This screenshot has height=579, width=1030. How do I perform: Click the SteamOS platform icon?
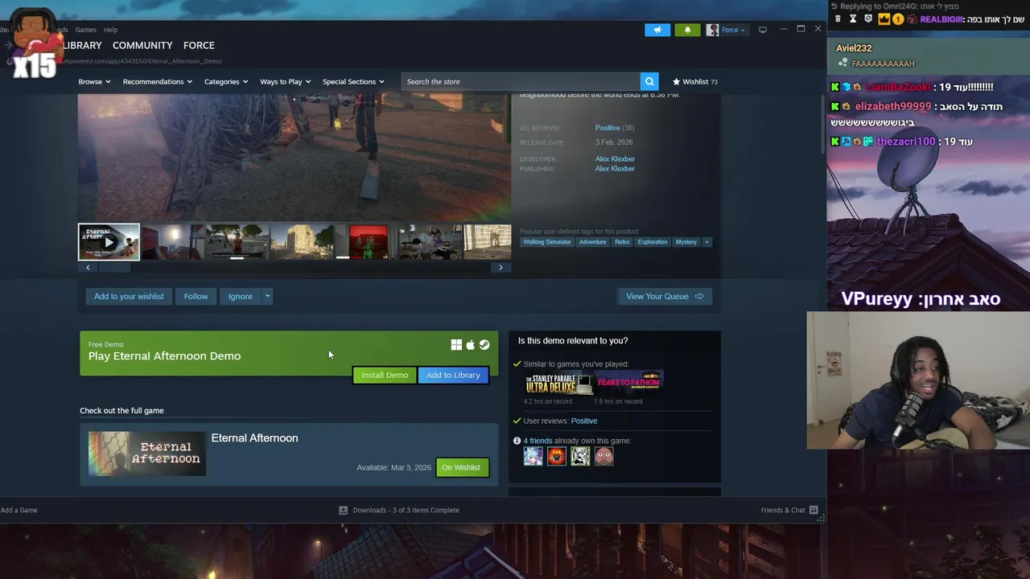[484, 345]
